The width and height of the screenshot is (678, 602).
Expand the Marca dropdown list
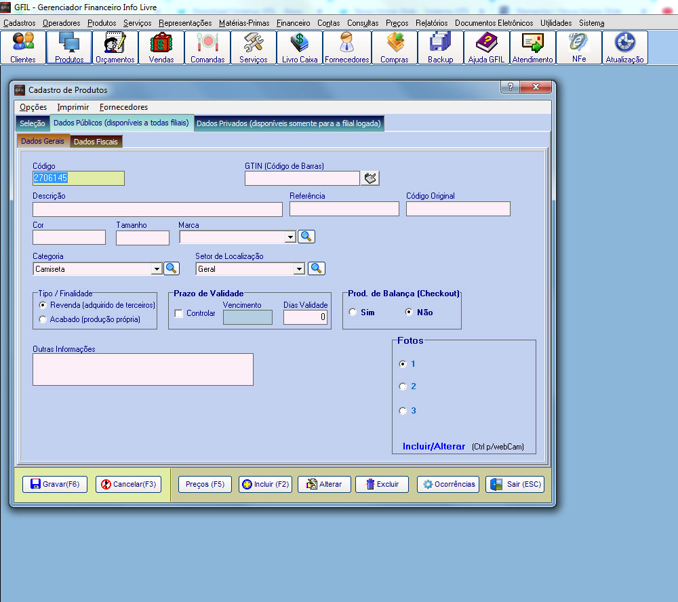(x=290, y=237)
